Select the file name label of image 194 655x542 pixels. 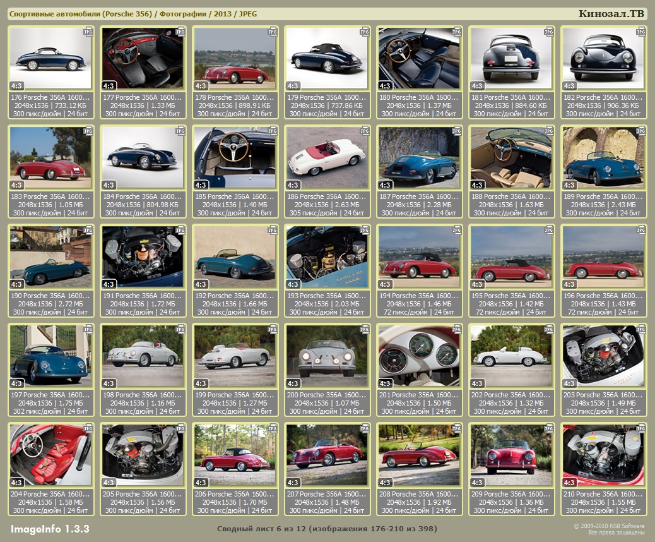click(419, 296)
